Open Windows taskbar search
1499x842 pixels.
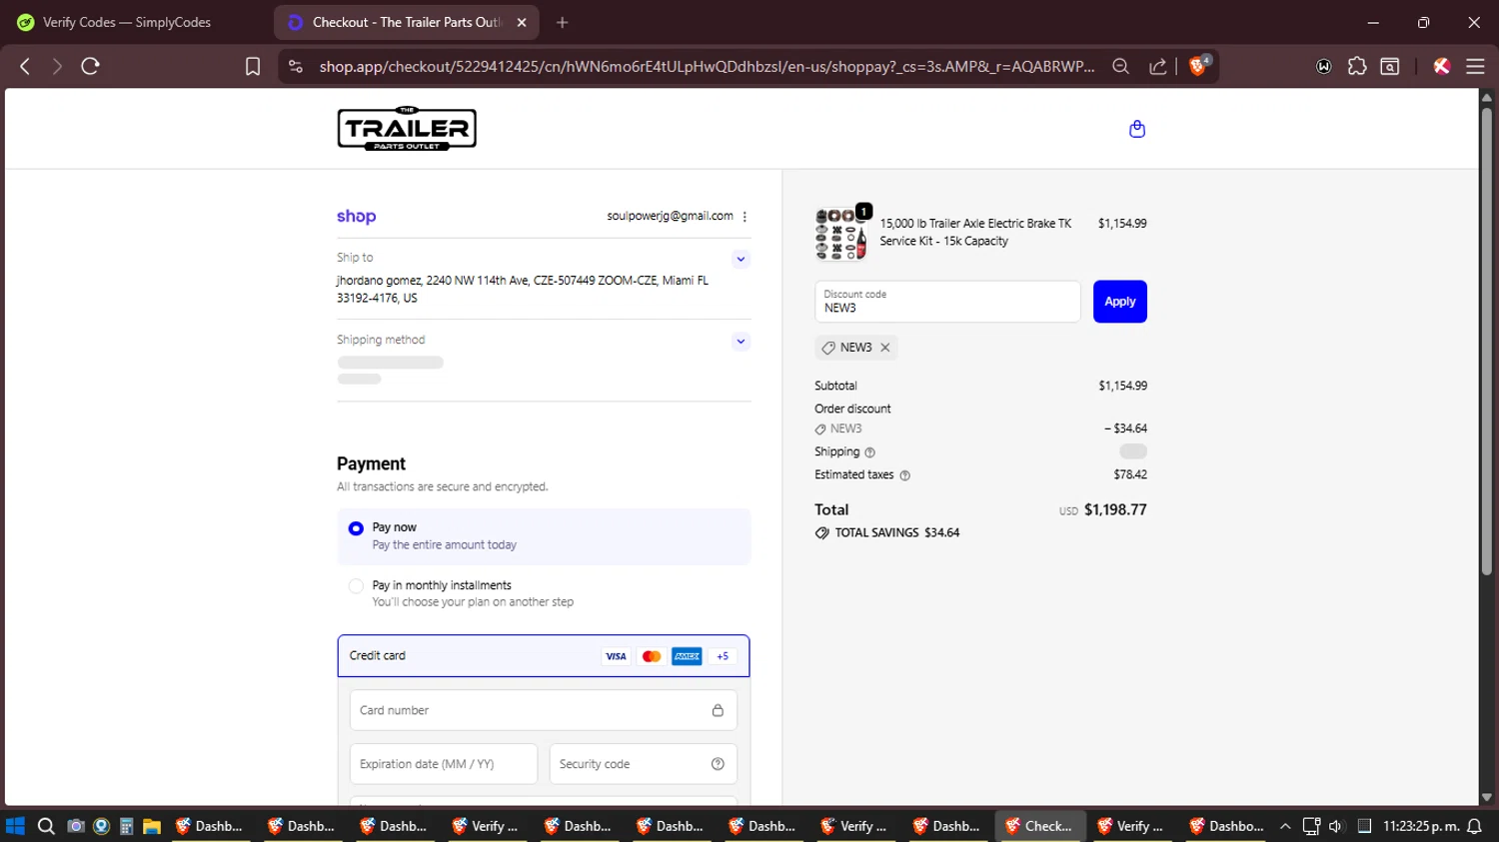45,826
